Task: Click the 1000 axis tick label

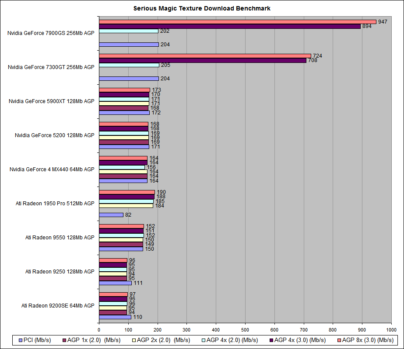Action: 391,330
